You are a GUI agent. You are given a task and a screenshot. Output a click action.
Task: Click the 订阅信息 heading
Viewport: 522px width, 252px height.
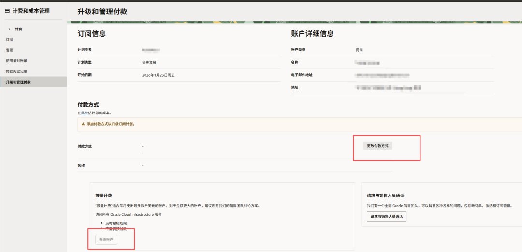pos(91,34)
